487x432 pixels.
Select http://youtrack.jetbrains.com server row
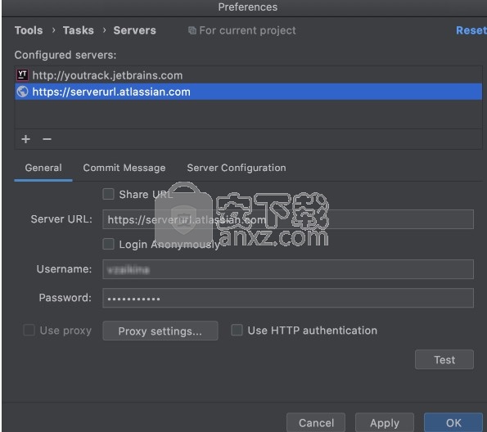[x=249, y=75]
